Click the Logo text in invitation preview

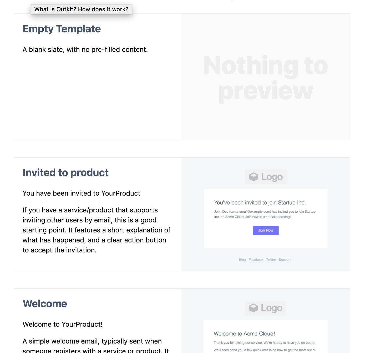pyautogui.click(x=272, y=177)
